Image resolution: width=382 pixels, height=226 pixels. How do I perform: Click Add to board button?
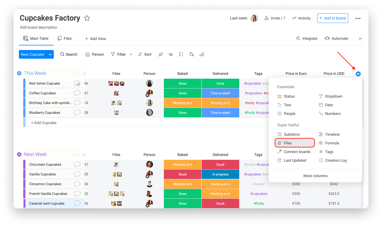pos(333,18)
